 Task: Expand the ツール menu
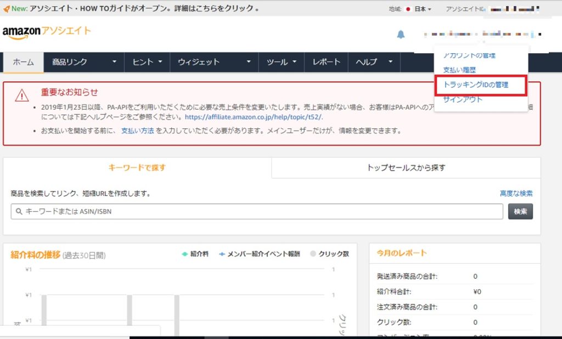[x=282, y=63]
